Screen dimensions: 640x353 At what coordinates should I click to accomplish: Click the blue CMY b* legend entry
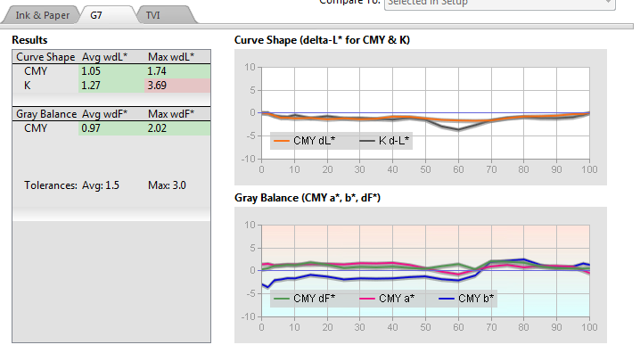[x=466, y=299]
